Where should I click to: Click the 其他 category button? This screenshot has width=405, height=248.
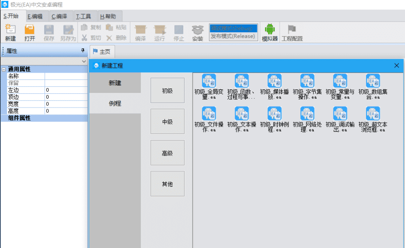pyautogui.click(x=167, y=184)
